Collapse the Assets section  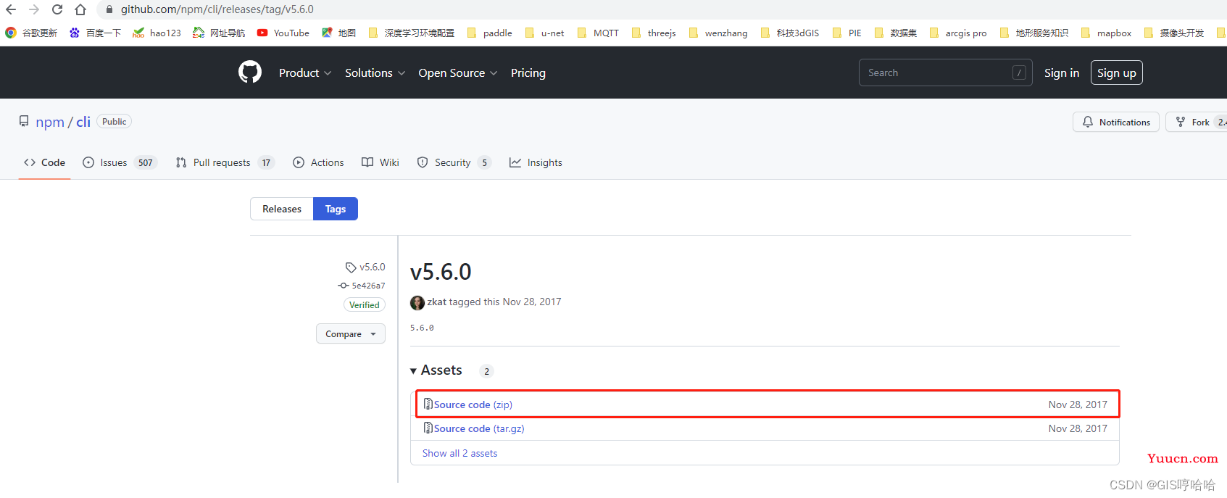436,370
